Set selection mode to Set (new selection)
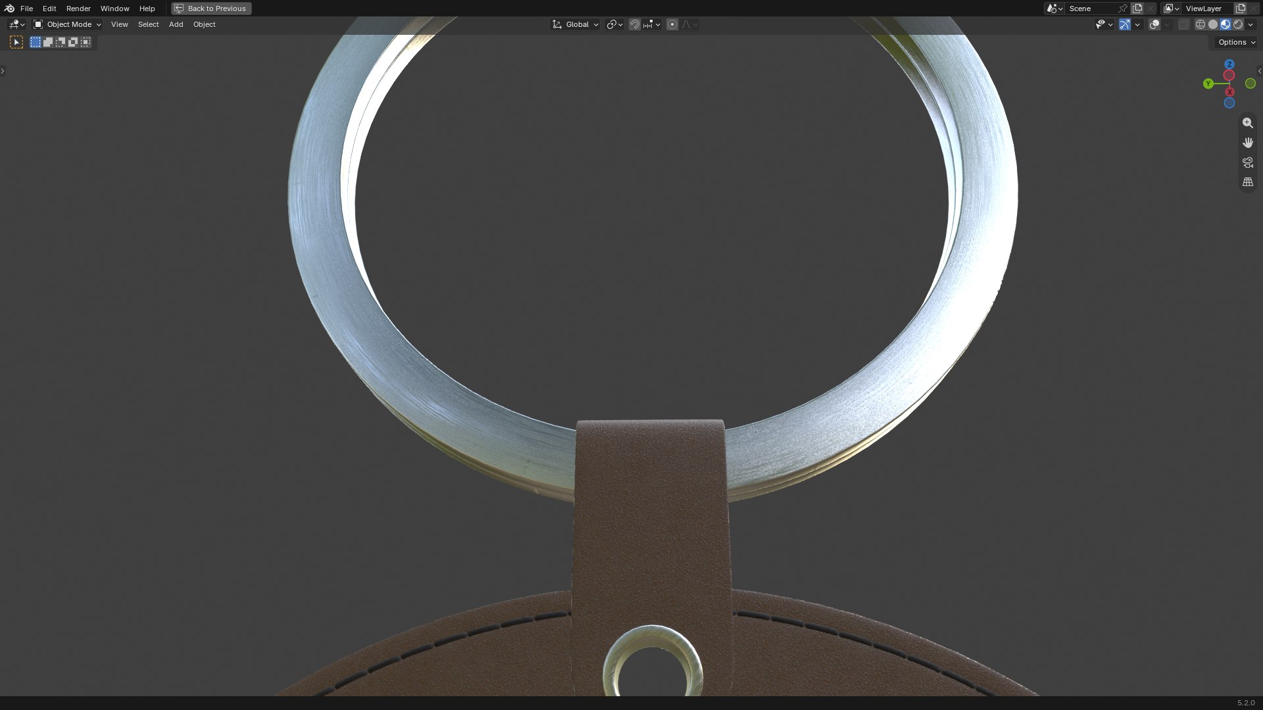Screen dimensions: 1263x710 (36, 42)
